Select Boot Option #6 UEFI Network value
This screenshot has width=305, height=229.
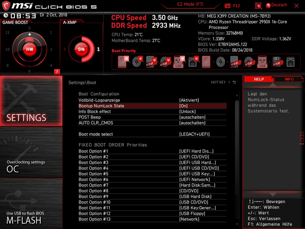[195, 179]
